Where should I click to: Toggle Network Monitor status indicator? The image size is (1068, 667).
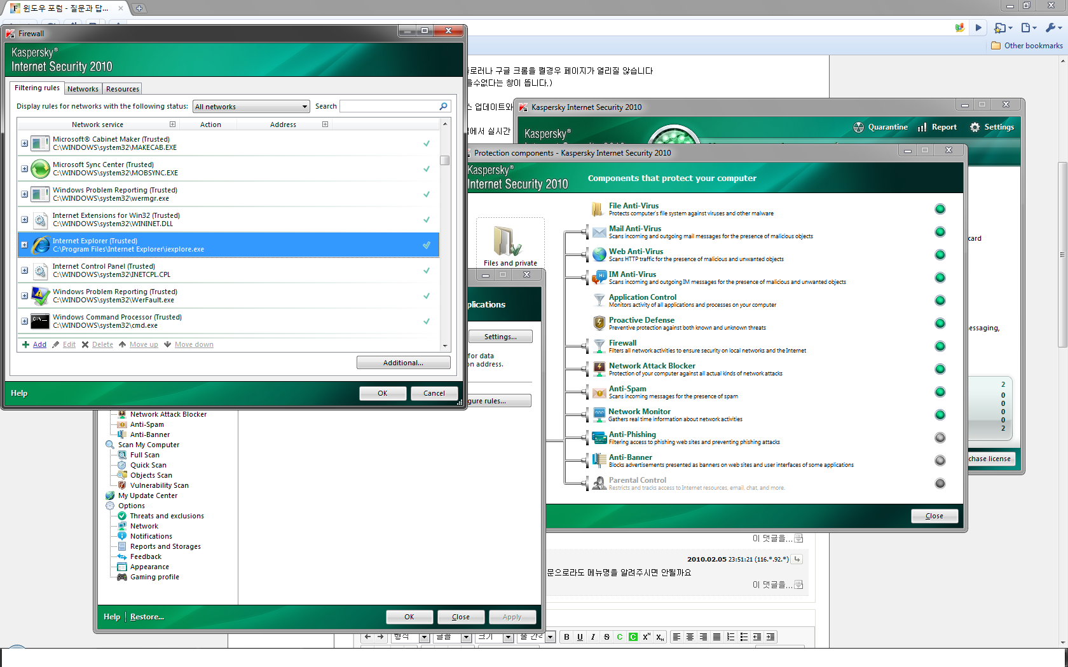(940, 415)
